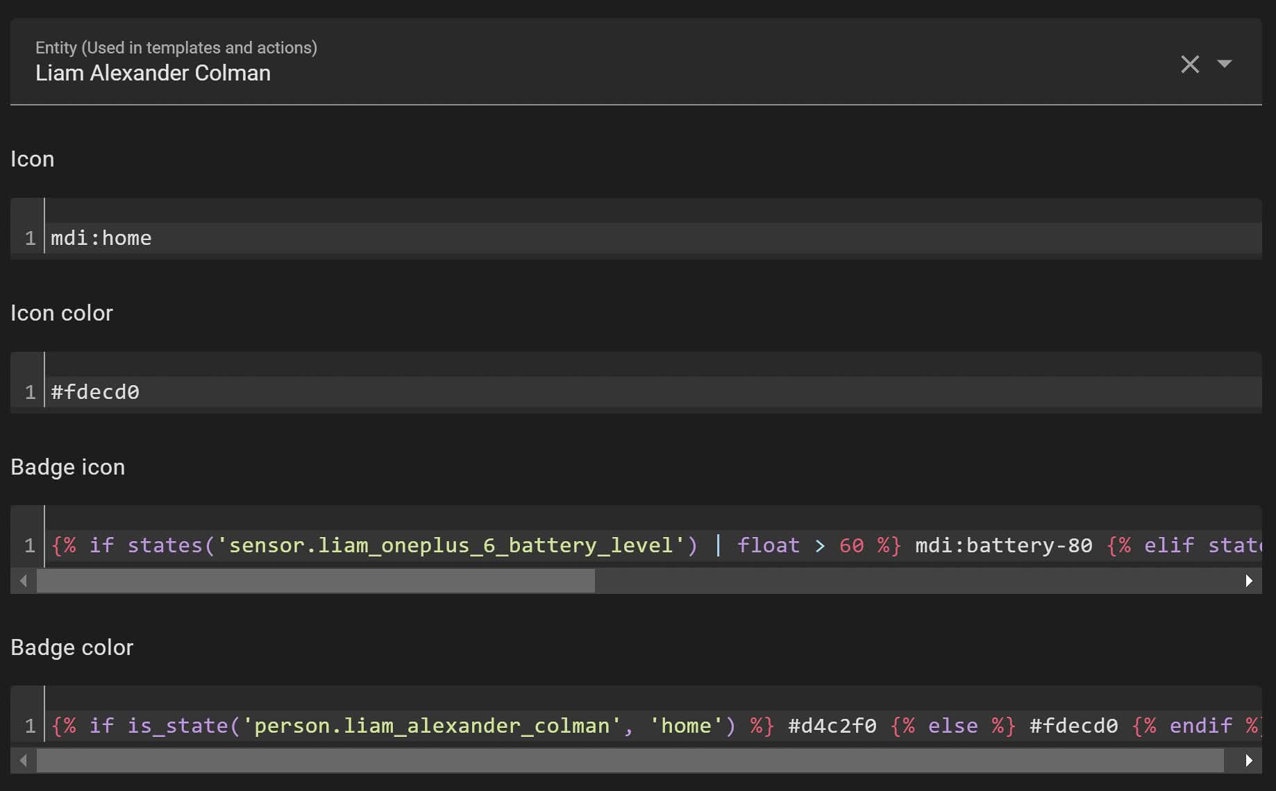This screenshot has width=1276, height=791.
Task: Click the #d4c2f0 color value in Badge color
Action: (832, 726)
